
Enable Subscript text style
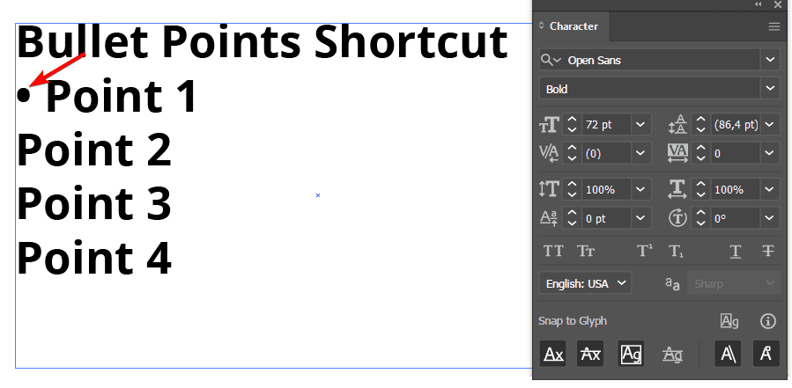point(677,251)
